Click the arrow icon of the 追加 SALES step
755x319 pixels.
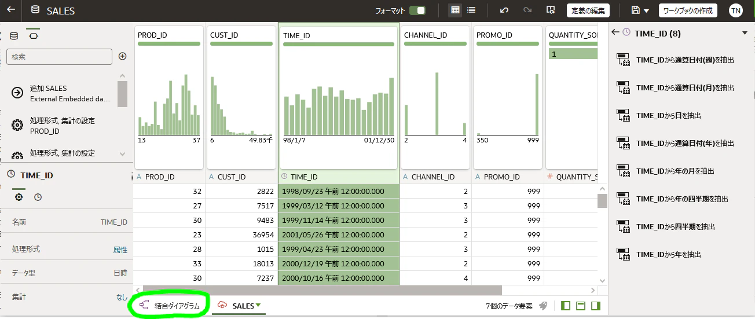tap(17, 93)
